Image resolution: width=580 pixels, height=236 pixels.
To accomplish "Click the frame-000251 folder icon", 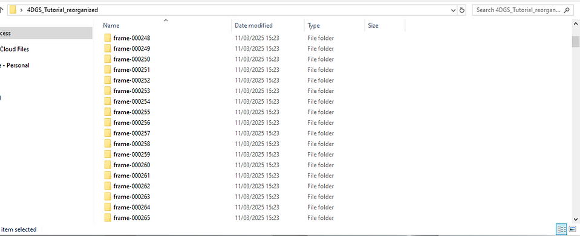I will tap(108, 69).
